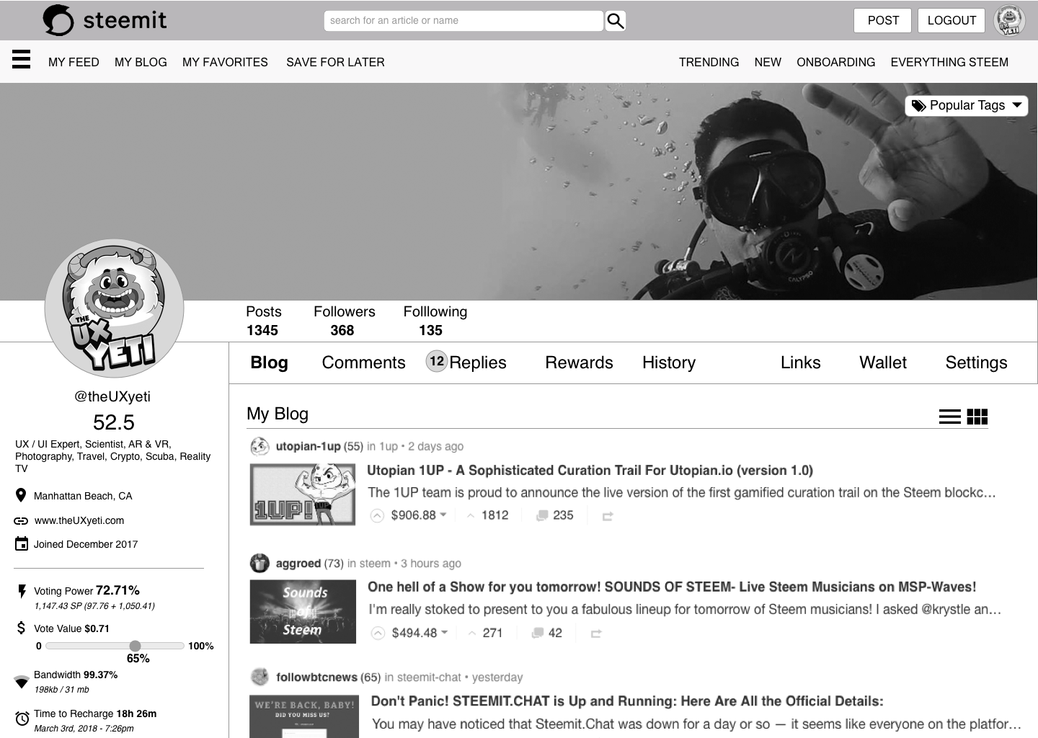Screen dimensions: 1038x738
Task: Click the UX Yeti avatar in header
Action: [x=1009, y=20]
